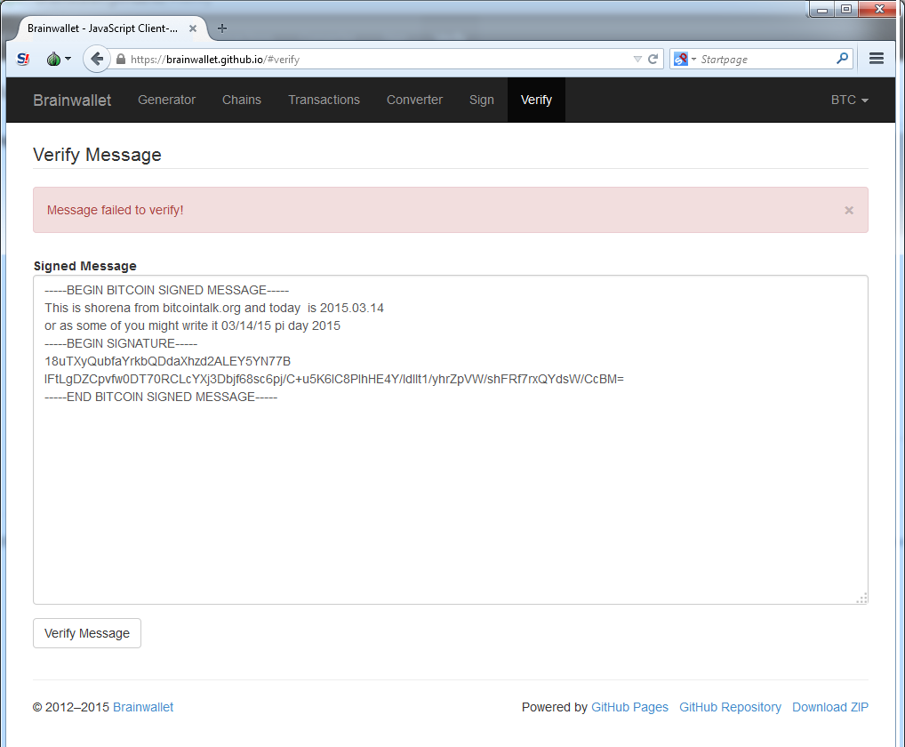Switch to the Chains tab

(242, 100)
